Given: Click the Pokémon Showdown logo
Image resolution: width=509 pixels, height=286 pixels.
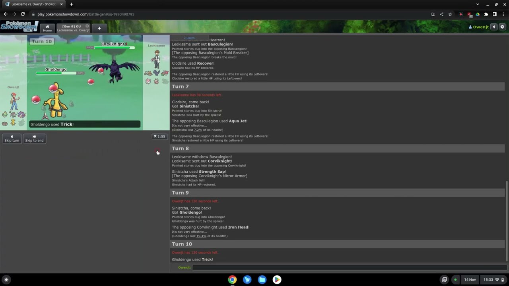Looking at the screenshot, I should (19, 27).
